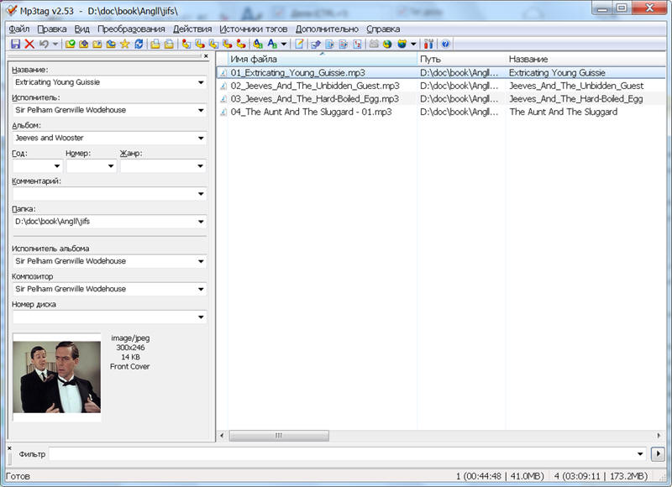672x487 pixels.
Task: Select file 04_The Aunt And The Sluggard - 01.mp3
Action: point(311,112)
